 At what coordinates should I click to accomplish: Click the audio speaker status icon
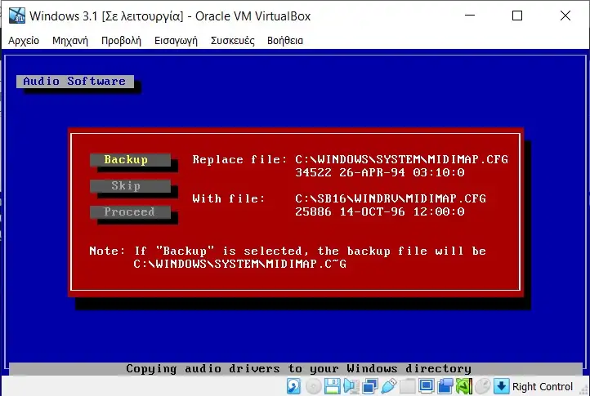pos(351,386)
